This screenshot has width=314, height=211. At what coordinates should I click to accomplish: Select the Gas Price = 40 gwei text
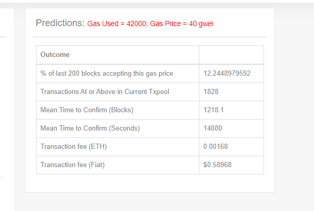click(181, 24)
